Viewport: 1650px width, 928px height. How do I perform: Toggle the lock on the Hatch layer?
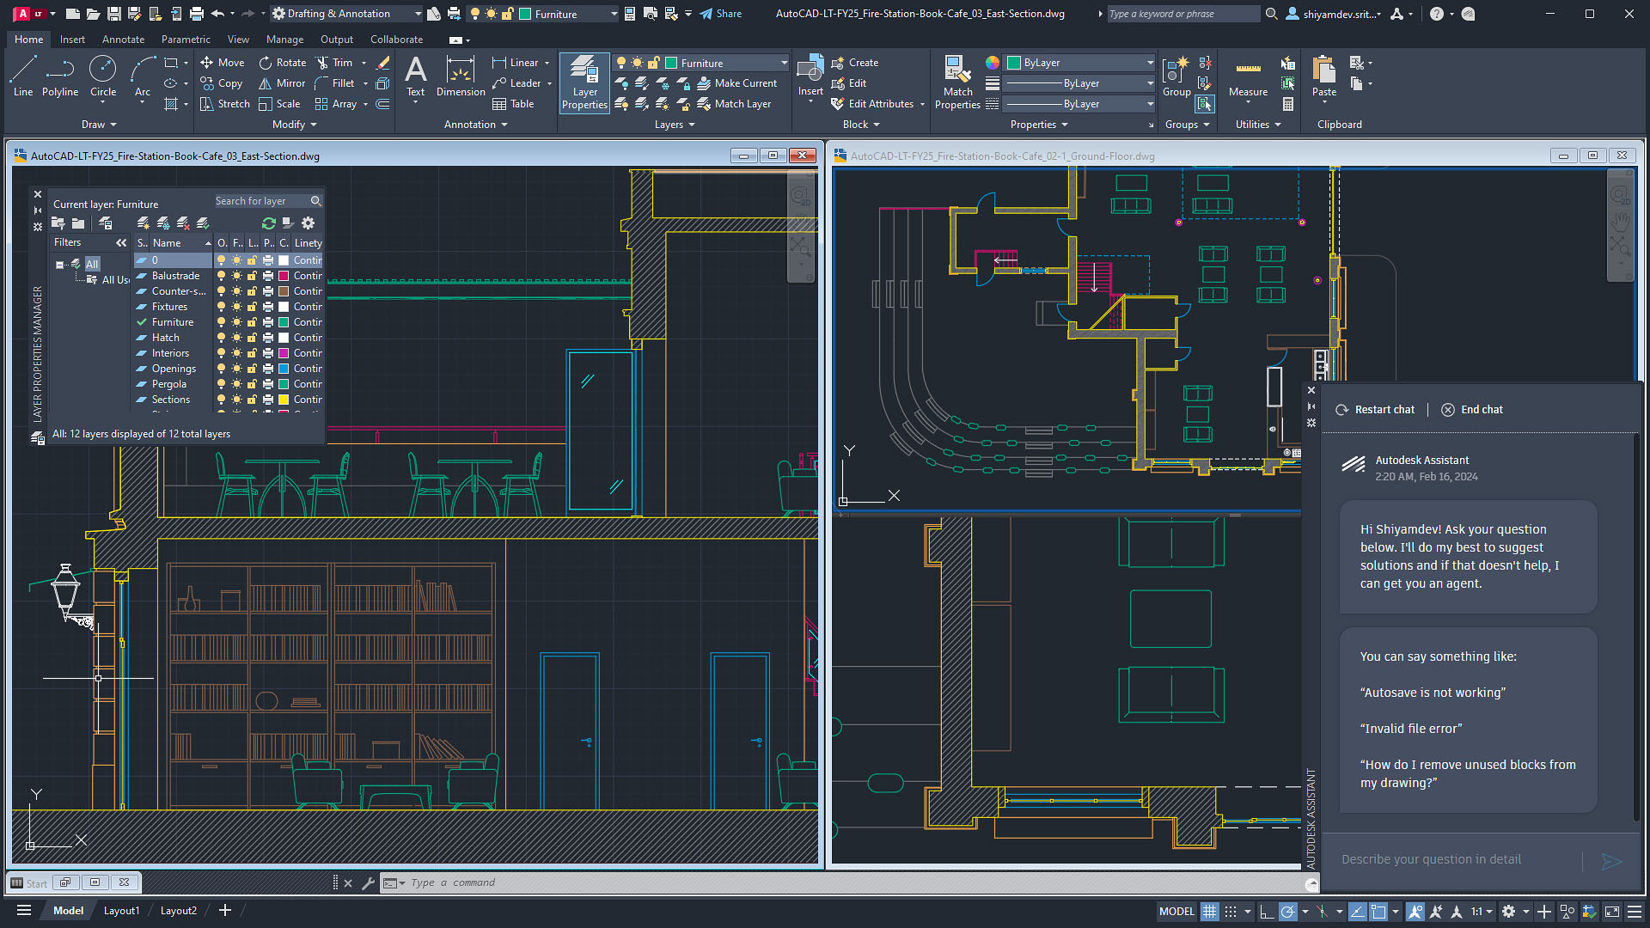click(252, 337)
